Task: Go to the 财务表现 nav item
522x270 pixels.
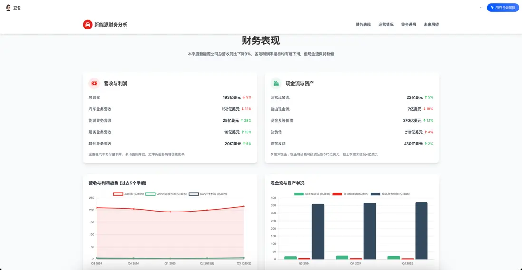Action: coord(363,25)
